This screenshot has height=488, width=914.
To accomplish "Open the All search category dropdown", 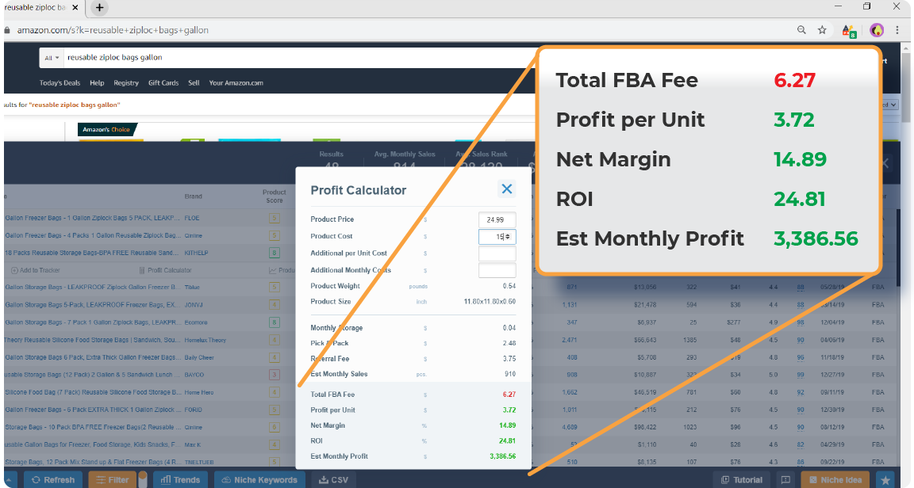I will [x=52, y=58].
